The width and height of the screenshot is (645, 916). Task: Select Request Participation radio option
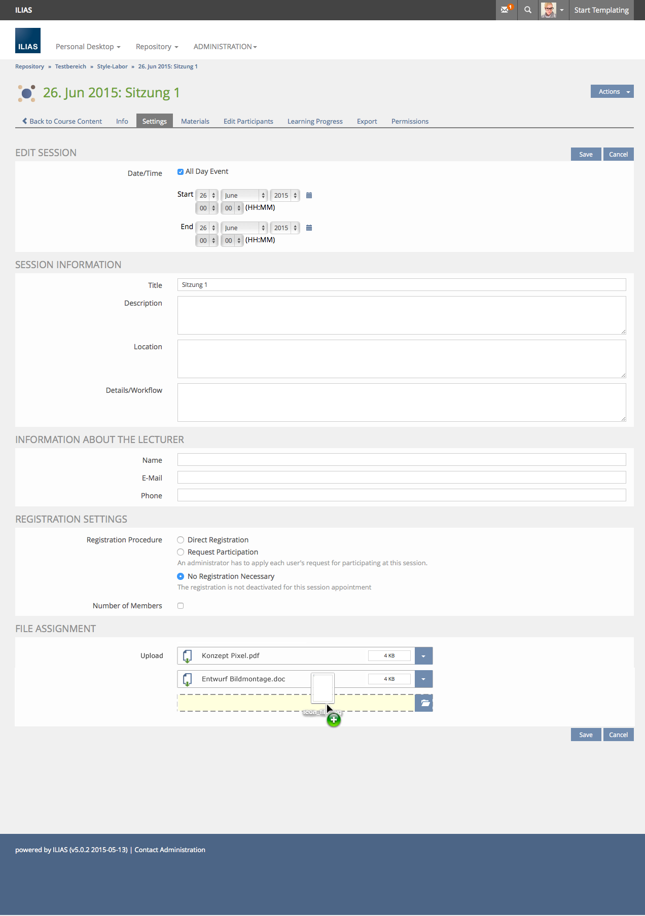(x=181, y=552)
